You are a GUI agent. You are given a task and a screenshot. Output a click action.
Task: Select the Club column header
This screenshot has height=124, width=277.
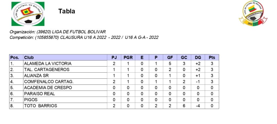point(29,58)
